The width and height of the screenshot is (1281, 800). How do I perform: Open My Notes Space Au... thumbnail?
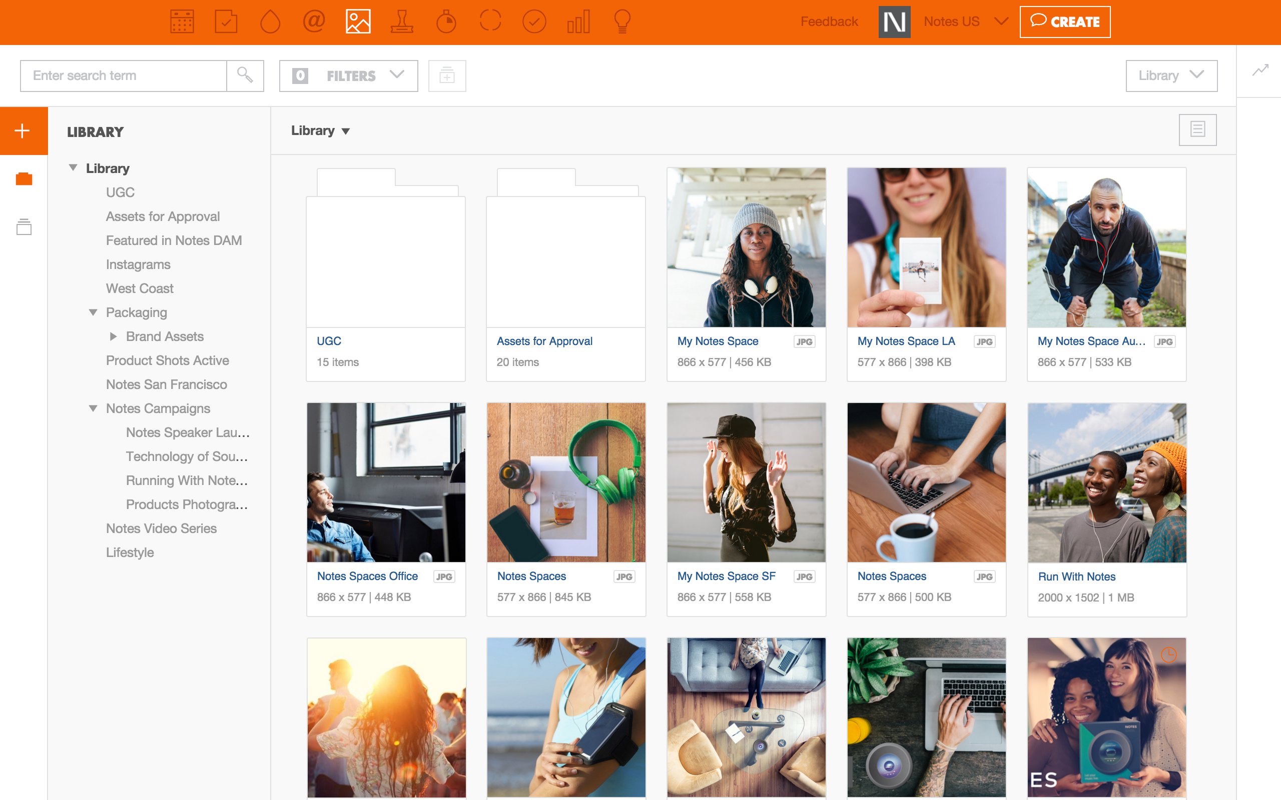click(1106, 247)
